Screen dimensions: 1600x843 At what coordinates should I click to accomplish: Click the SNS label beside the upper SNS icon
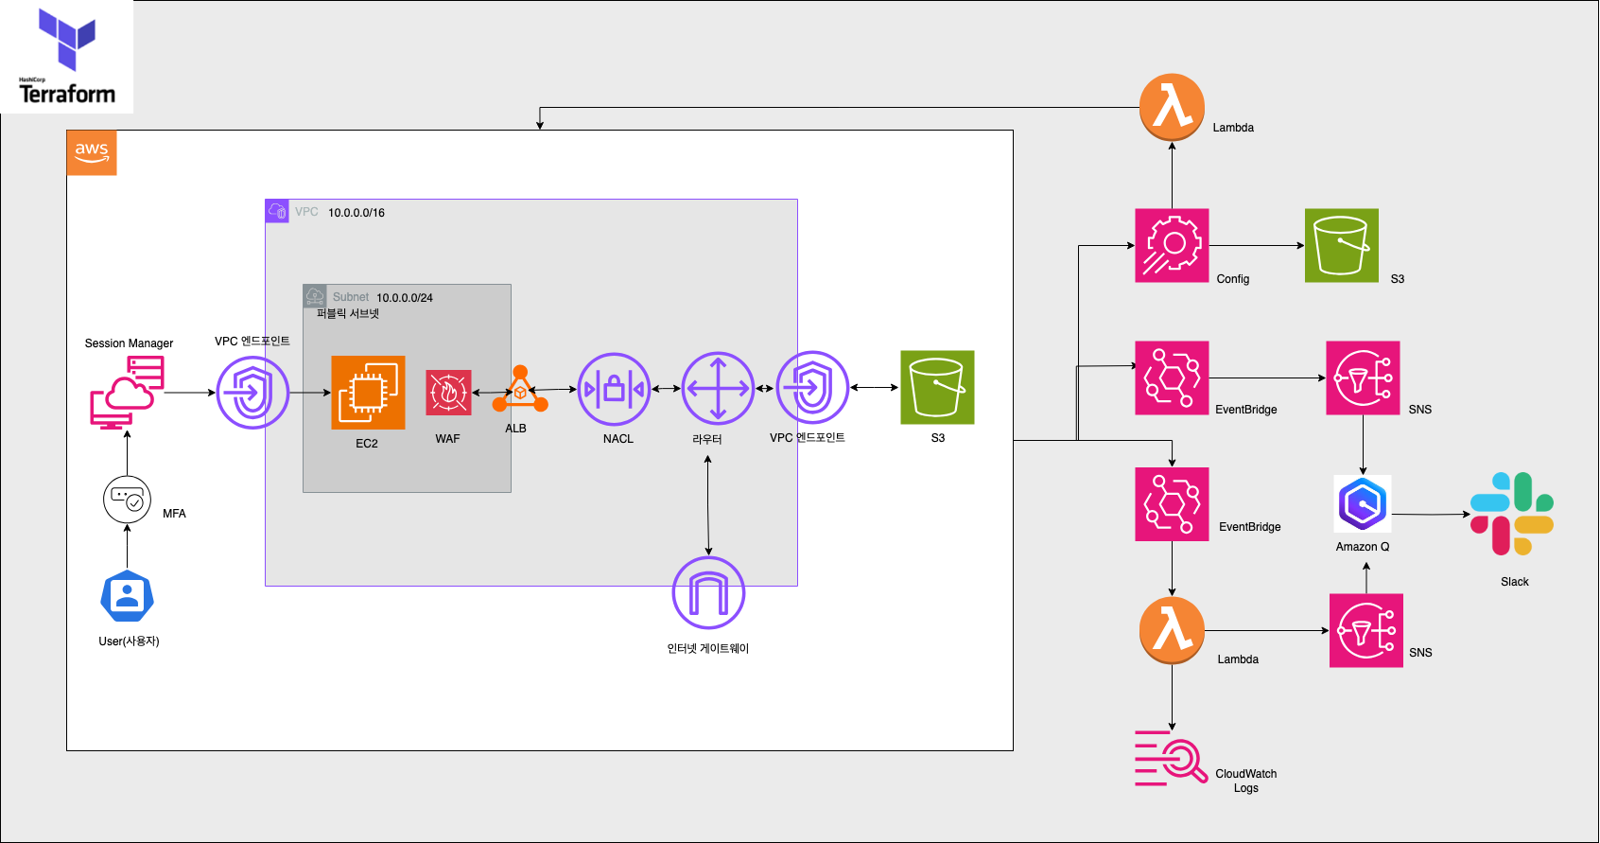point(1420,410)
